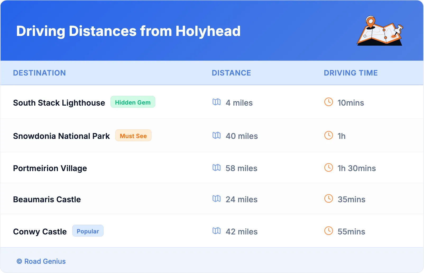Click clock icon next to 1h 30mins

pos(329,168)
